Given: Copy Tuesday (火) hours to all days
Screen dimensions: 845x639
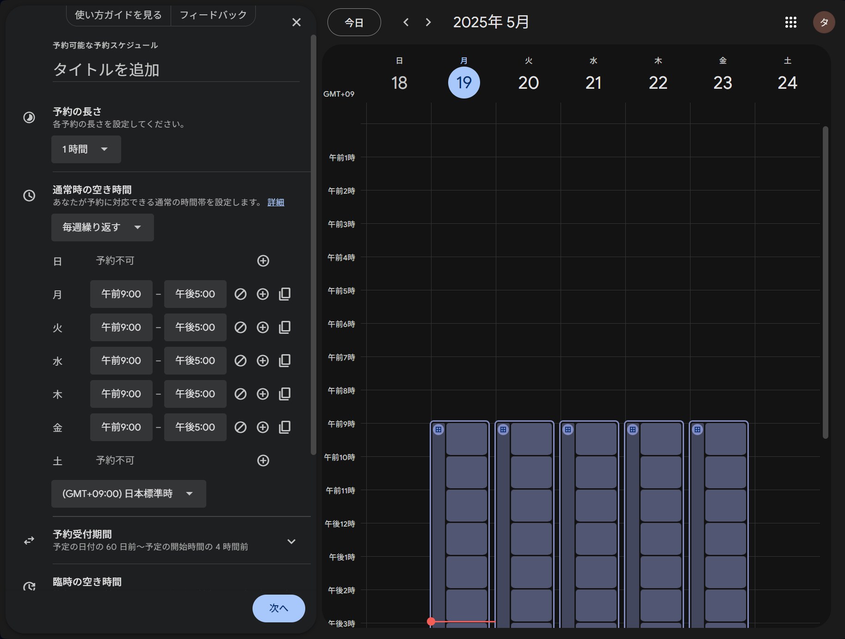Looking at the screenshot, I should tap(285, 327).
